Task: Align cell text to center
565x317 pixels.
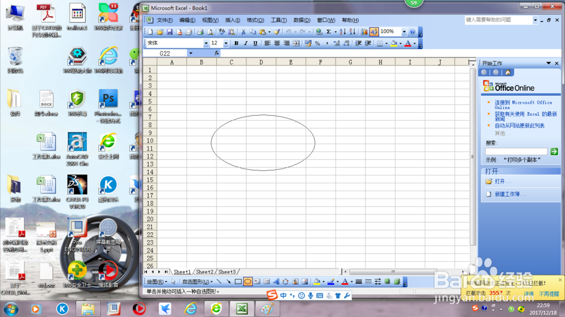Action: coord(277,43)
